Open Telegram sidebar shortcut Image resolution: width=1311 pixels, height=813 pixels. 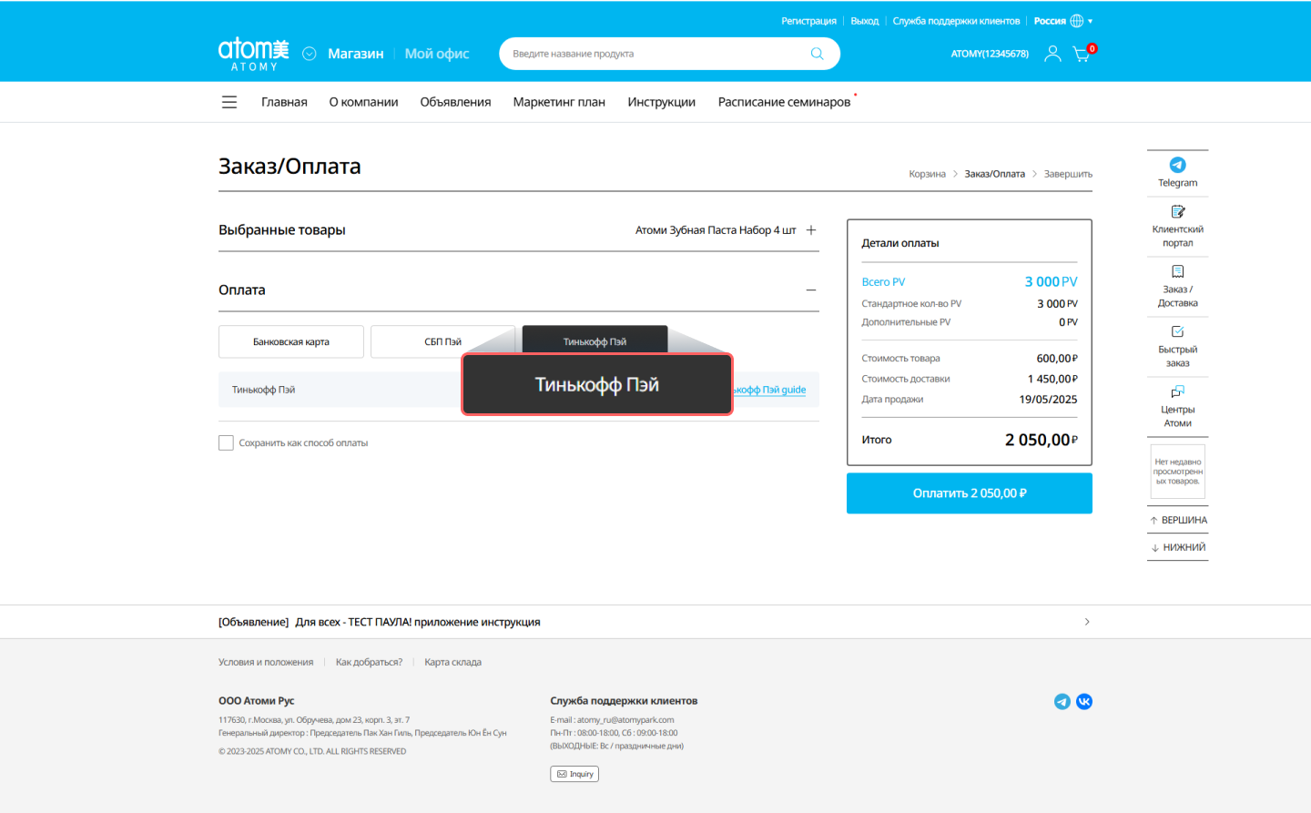(1177, 172)
